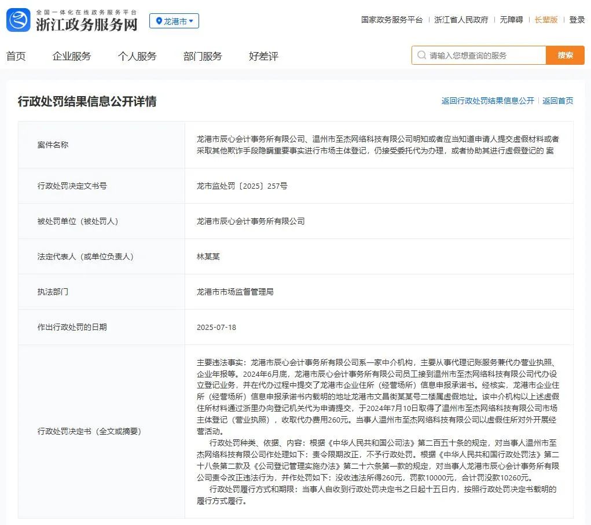Click the 执法部门 label cell
Image resolution: width=591 pixels, height=525 pixels.
[101, 292]
